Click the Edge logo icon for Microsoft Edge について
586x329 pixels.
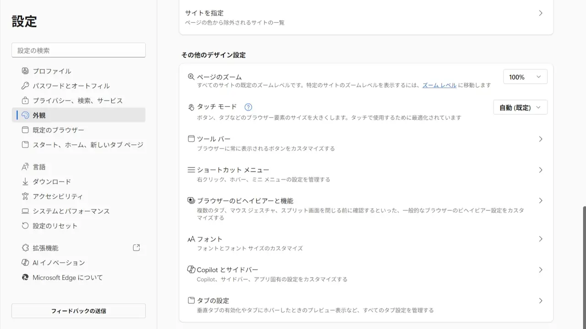coord(25,277)
